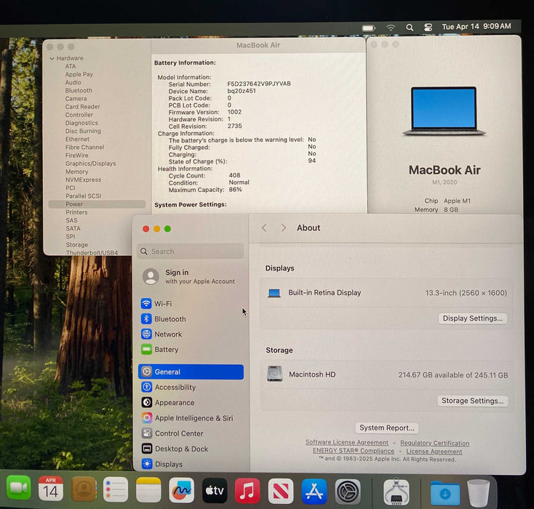Select NVMExpress in hardware list
This screenshot has height=509, width=534.
[x=83, y=180]
